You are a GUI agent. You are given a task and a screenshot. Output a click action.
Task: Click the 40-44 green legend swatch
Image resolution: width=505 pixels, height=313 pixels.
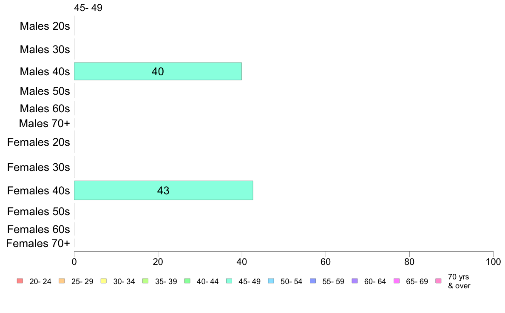point(187,281)
